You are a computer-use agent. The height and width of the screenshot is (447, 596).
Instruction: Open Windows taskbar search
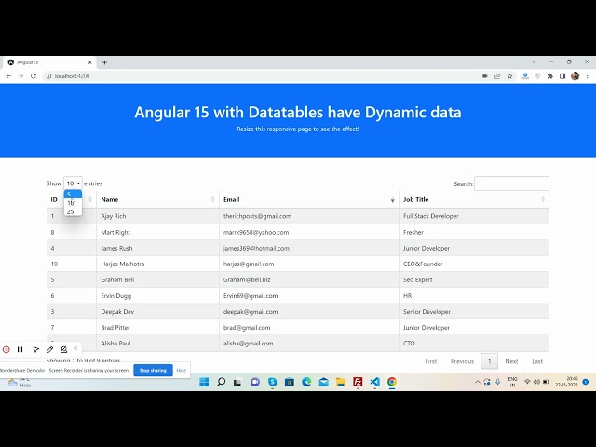pyautogui.click(x=221, y=382)
